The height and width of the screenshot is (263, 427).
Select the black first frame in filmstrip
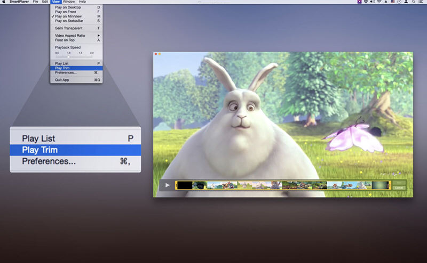coord(185,185)
